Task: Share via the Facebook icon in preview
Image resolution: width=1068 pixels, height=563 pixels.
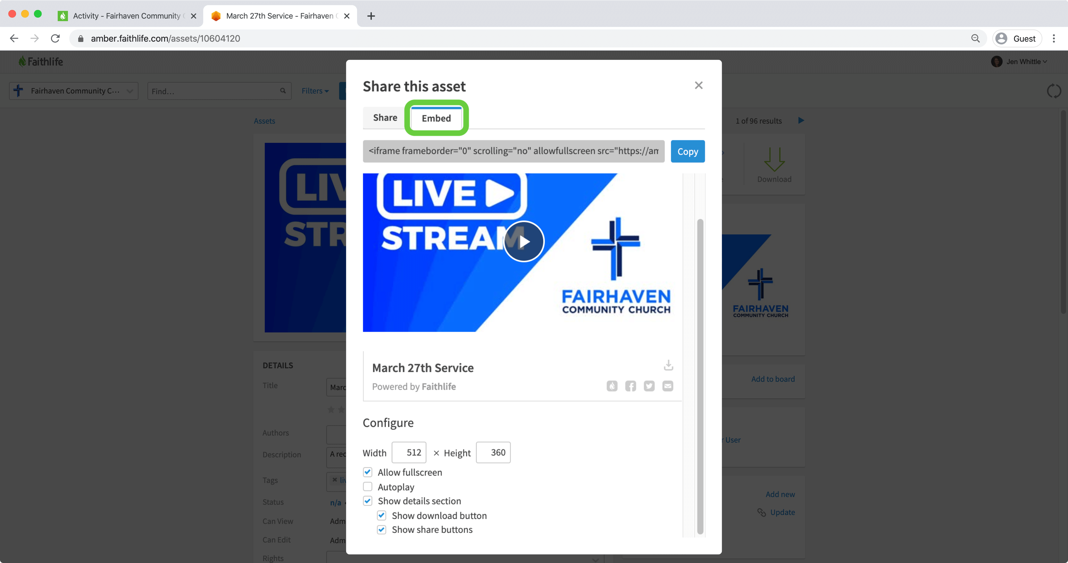Action: click(x=630, y=386)
